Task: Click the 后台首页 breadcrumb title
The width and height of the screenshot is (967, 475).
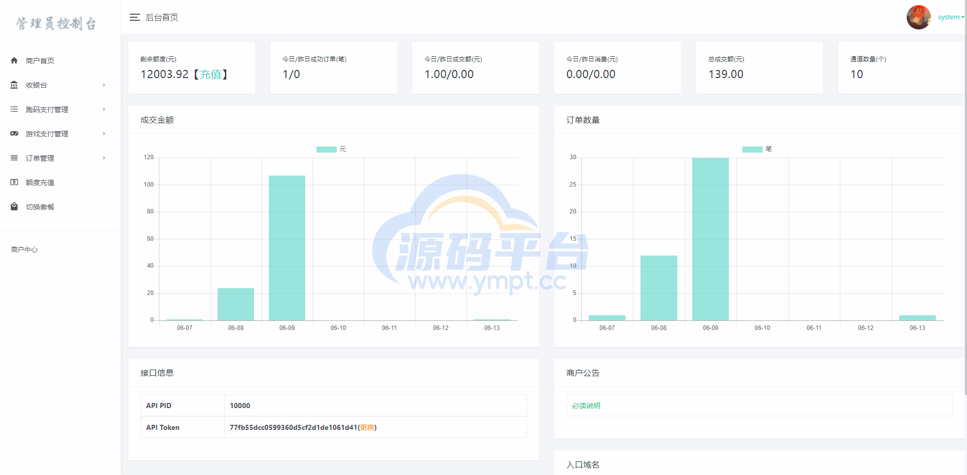Action: (x=162, y=17)
